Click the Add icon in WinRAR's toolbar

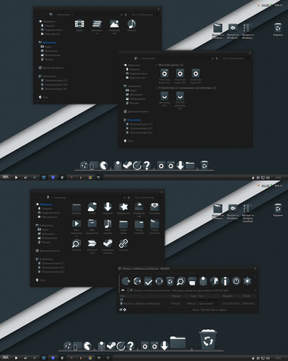[x=126, y=281]
